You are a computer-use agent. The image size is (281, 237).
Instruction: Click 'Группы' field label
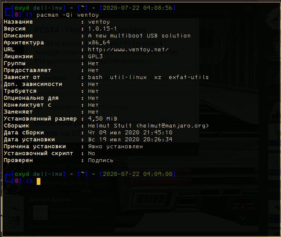pyautogui.click(x=15, y=64)
